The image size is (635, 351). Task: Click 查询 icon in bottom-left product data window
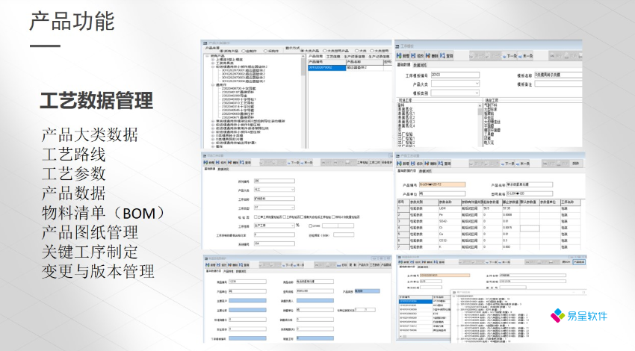241,265
